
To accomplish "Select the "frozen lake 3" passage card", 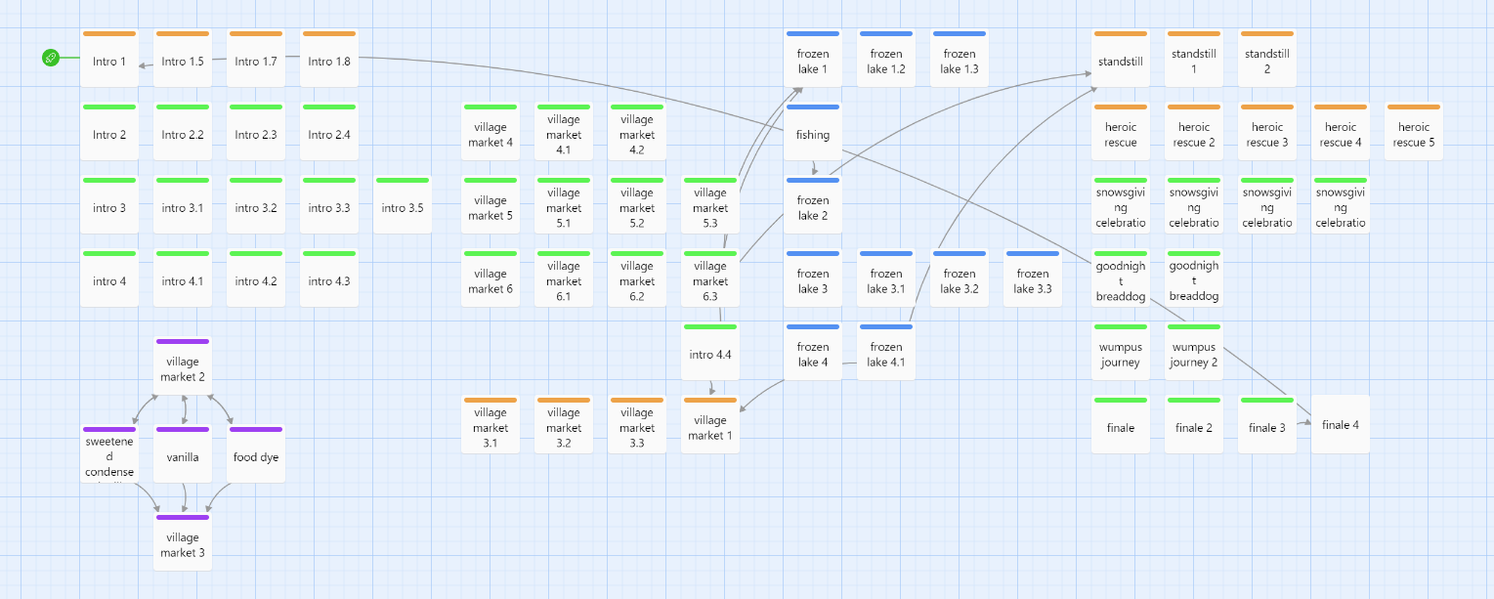I will (813, 278).
